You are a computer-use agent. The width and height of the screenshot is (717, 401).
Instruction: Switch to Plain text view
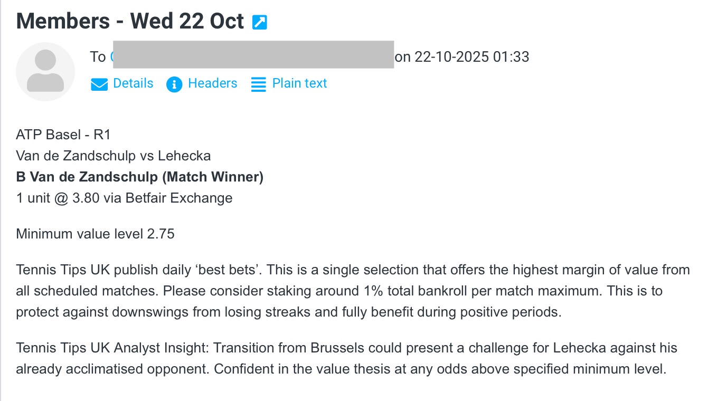299,83
